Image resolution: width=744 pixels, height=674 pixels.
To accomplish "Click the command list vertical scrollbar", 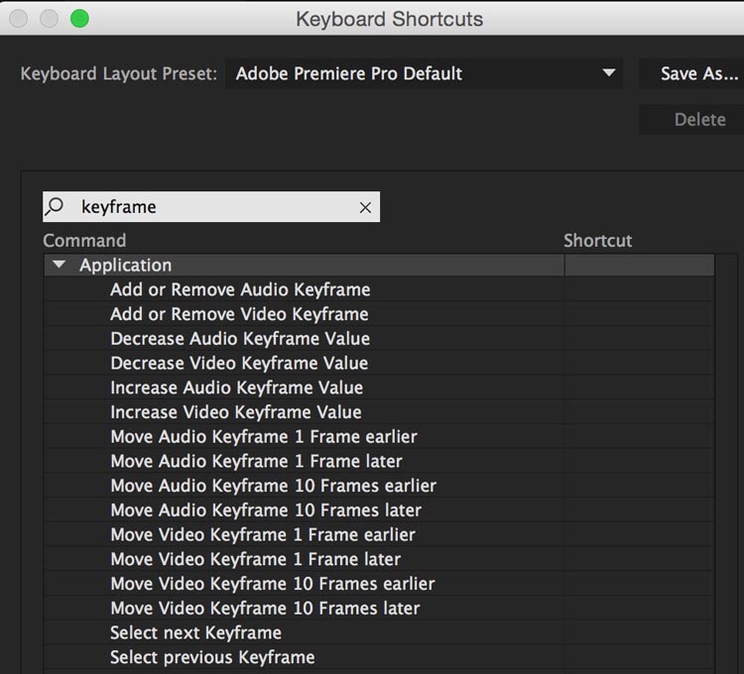I will tap(726, 464).
